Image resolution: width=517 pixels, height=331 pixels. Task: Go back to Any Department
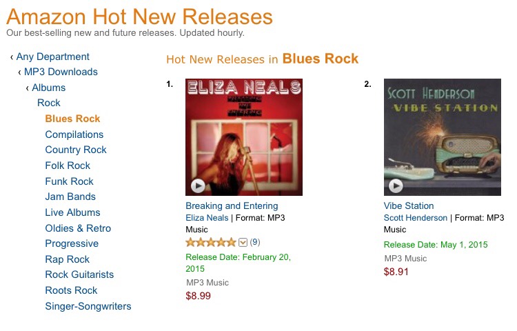click(x=53, y=57)
